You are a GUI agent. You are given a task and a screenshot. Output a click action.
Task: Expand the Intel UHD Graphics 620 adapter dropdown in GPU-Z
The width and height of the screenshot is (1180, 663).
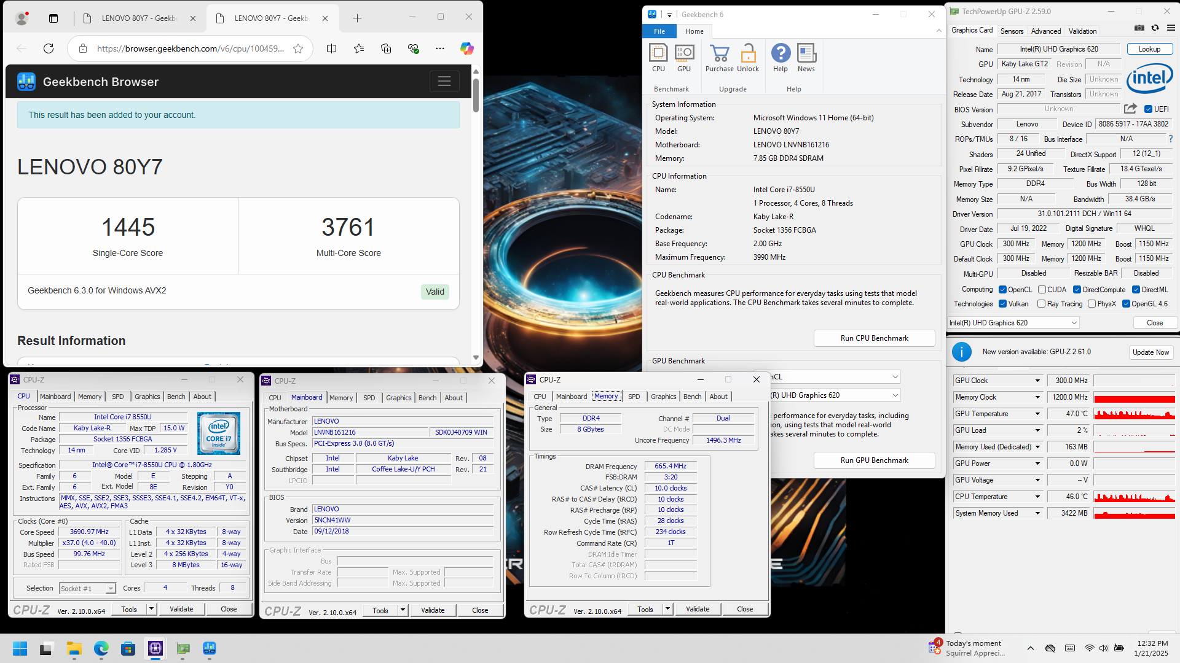[x=1013, y=323]
